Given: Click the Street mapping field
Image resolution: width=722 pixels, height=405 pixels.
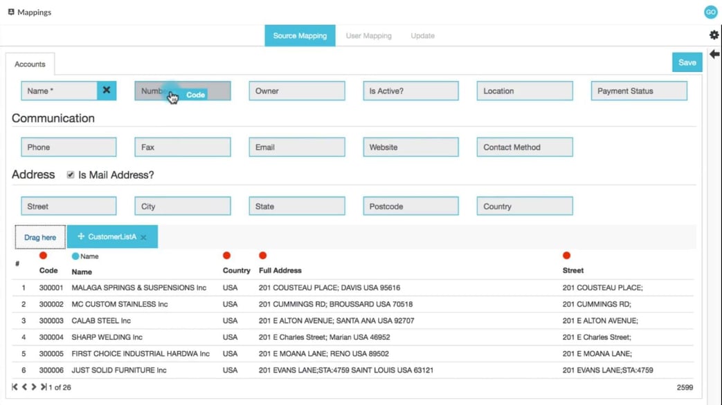Looking at the screenshot, I should (x=69, y=206).
